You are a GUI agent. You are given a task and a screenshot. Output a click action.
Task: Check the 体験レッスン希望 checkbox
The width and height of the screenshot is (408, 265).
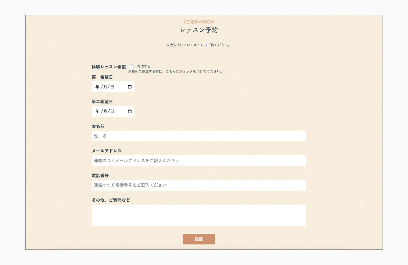[131, 67]
